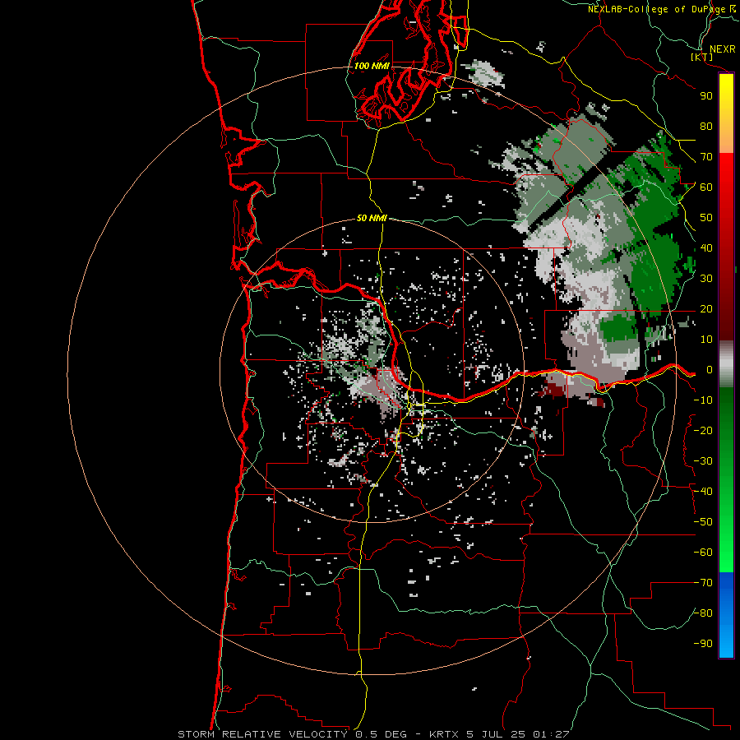Click the 90 value on velocity scale
The height and width of the screenshot is (740, 740).
point(706,96)
